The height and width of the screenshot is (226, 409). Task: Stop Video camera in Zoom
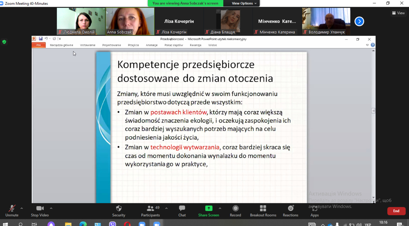pyautogui.click(x=40, y=211)
